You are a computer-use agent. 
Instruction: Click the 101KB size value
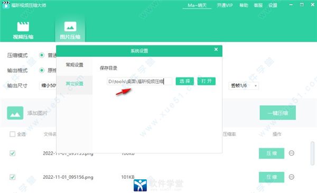click(128, 177)
